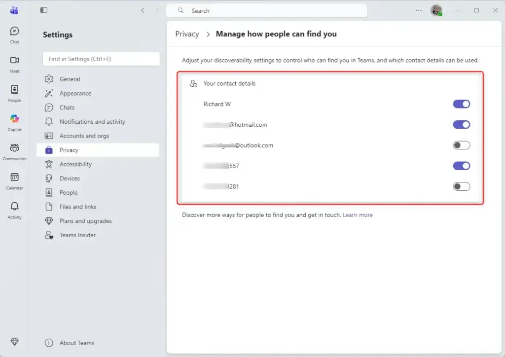Open Chats settings

pos(98,107)
